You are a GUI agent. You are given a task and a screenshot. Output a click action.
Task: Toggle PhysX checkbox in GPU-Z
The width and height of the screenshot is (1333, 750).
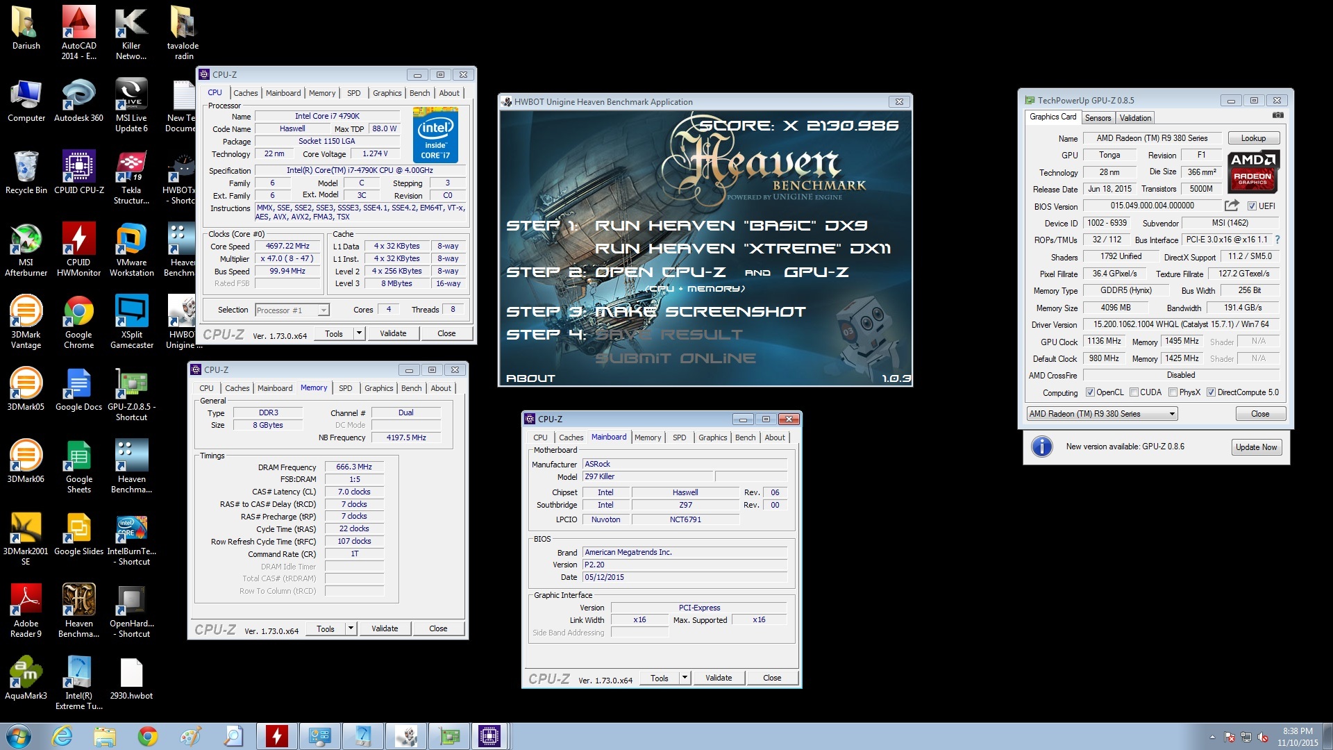click(x=1173, y=392)
